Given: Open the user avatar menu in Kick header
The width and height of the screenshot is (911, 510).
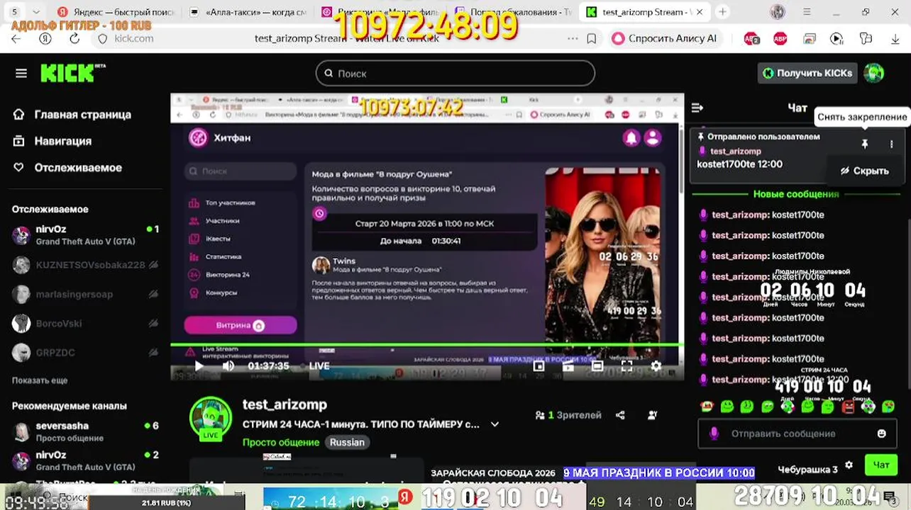Looking at the screenshot, I should tap(874, 73).
